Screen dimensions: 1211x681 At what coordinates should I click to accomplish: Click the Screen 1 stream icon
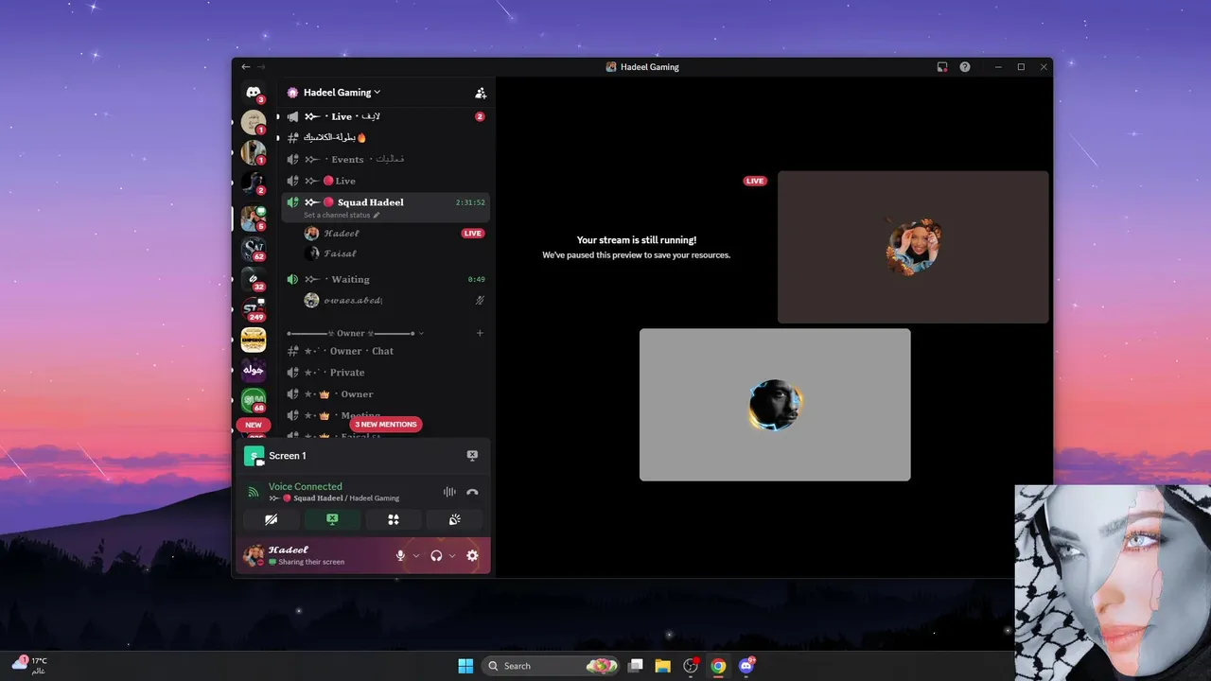(x=254, y=456)
